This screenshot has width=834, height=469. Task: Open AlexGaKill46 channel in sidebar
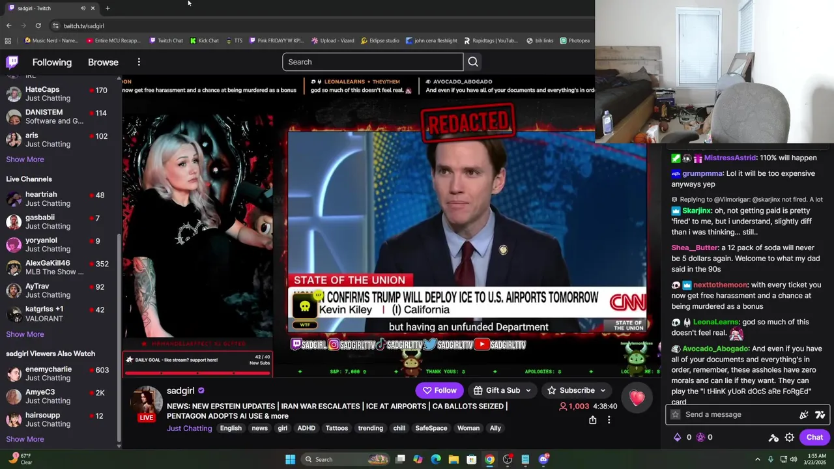tap(59, 268)
